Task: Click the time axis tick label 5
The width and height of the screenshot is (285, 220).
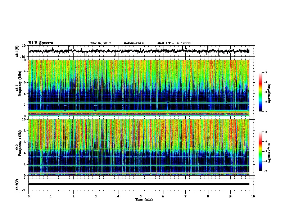Action: tap(141, 196)
